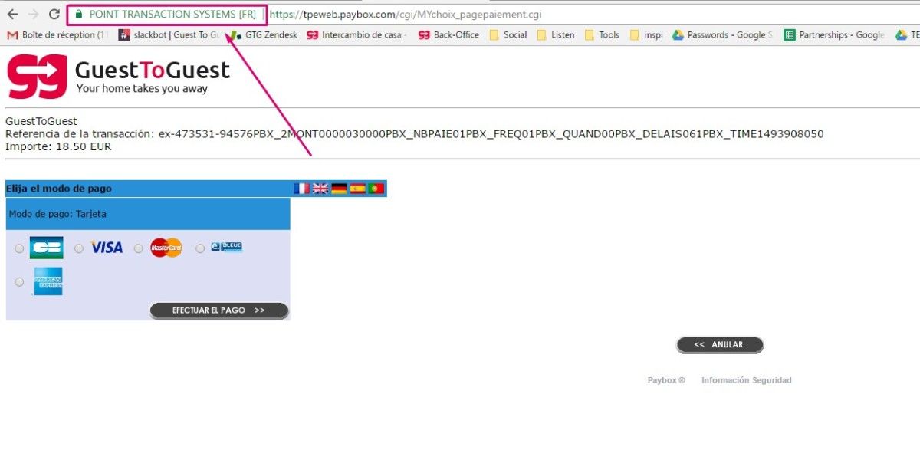Open the slackbot Guest To Guest bookmark
This screenshot has width=920, height=450.
169,34
